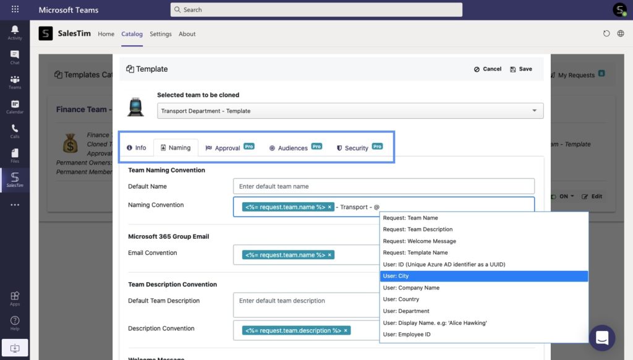The image size is (633, 360).
Task: Click the Teams search box
Action: (x=316, y=10)
